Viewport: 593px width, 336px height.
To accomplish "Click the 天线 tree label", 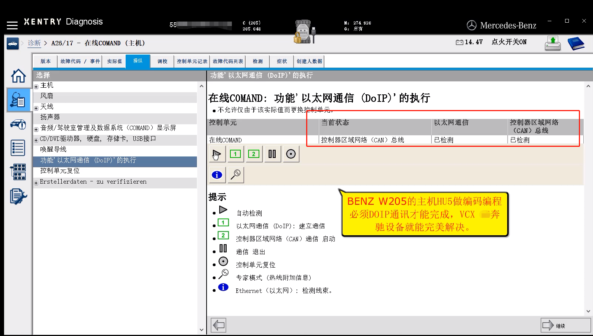I will (x=47, y=107).
